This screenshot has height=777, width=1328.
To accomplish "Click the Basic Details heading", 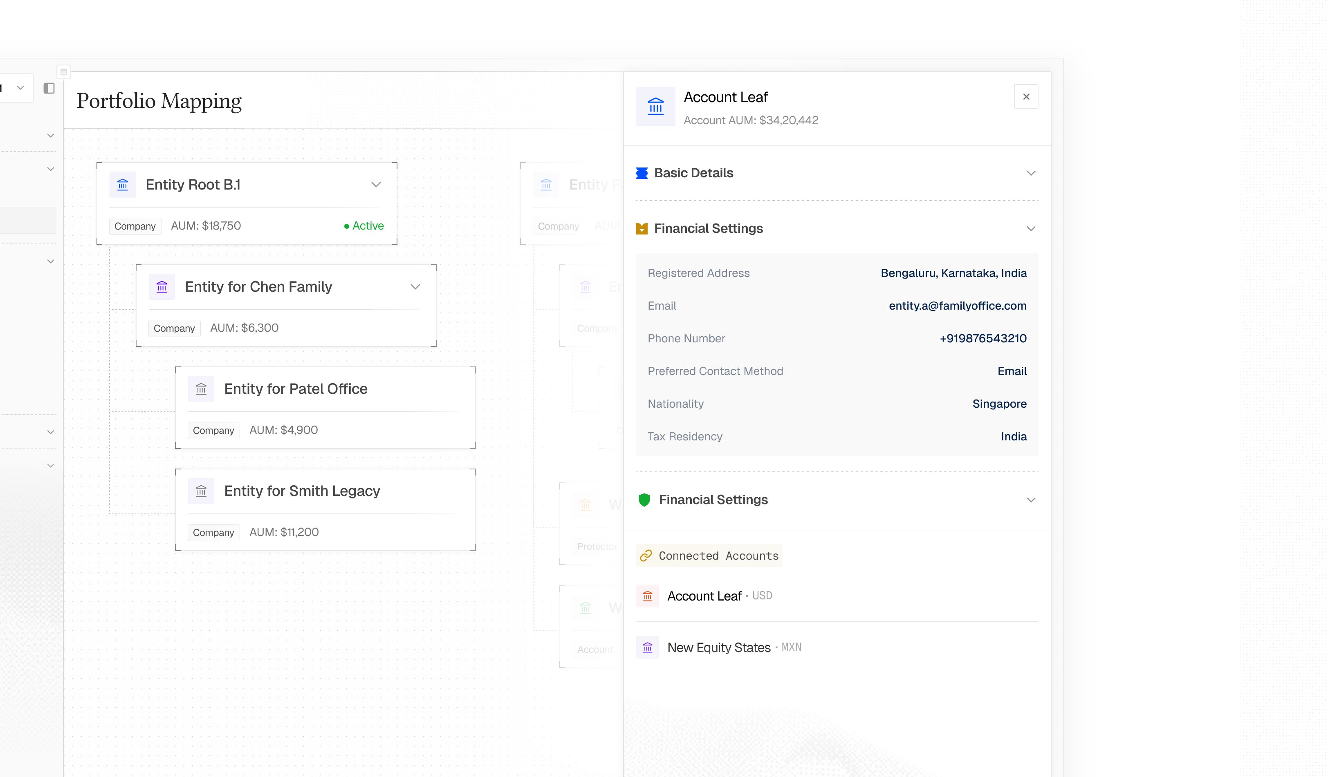I will [x=693, y=173].
